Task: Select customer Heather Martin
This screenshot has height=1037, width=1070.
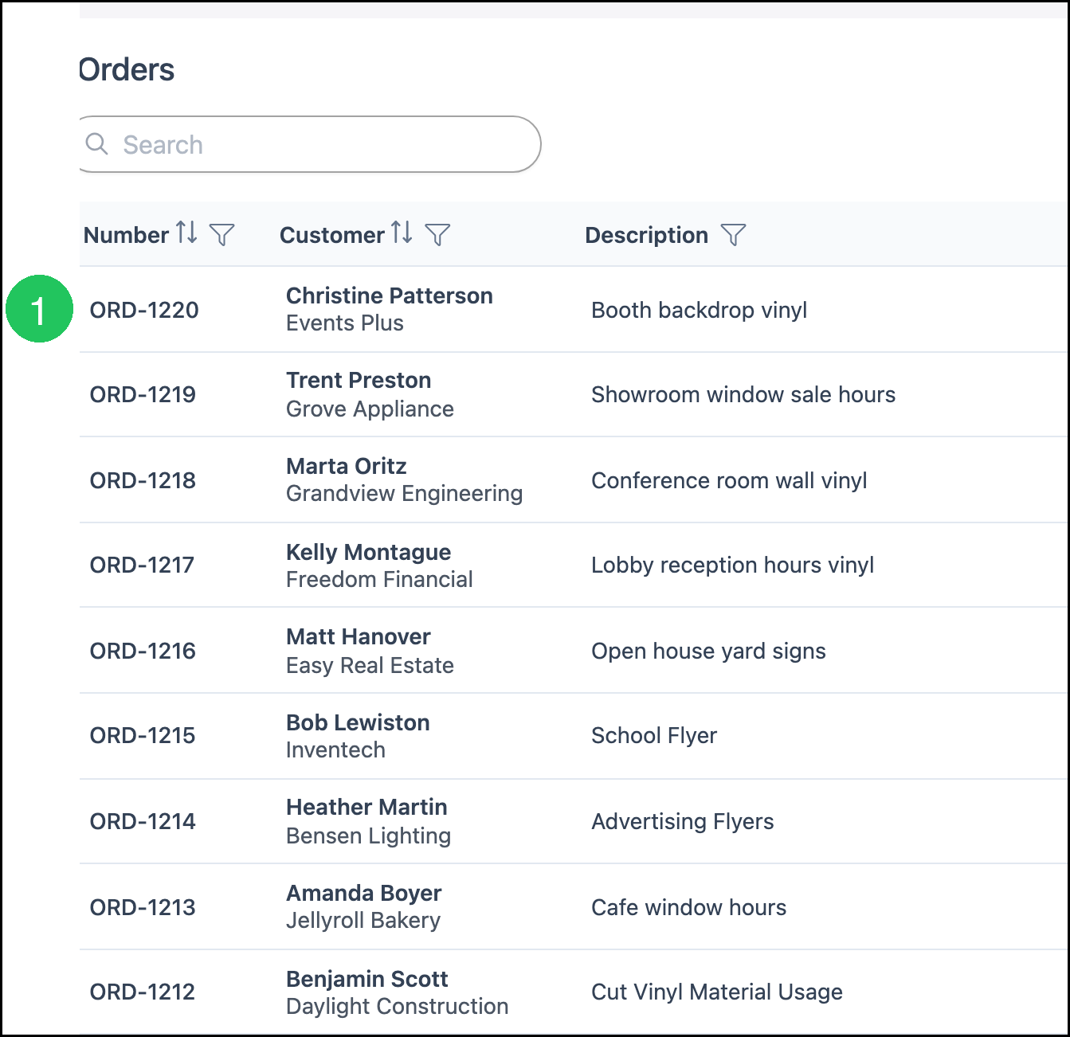Action: [366, 807]
